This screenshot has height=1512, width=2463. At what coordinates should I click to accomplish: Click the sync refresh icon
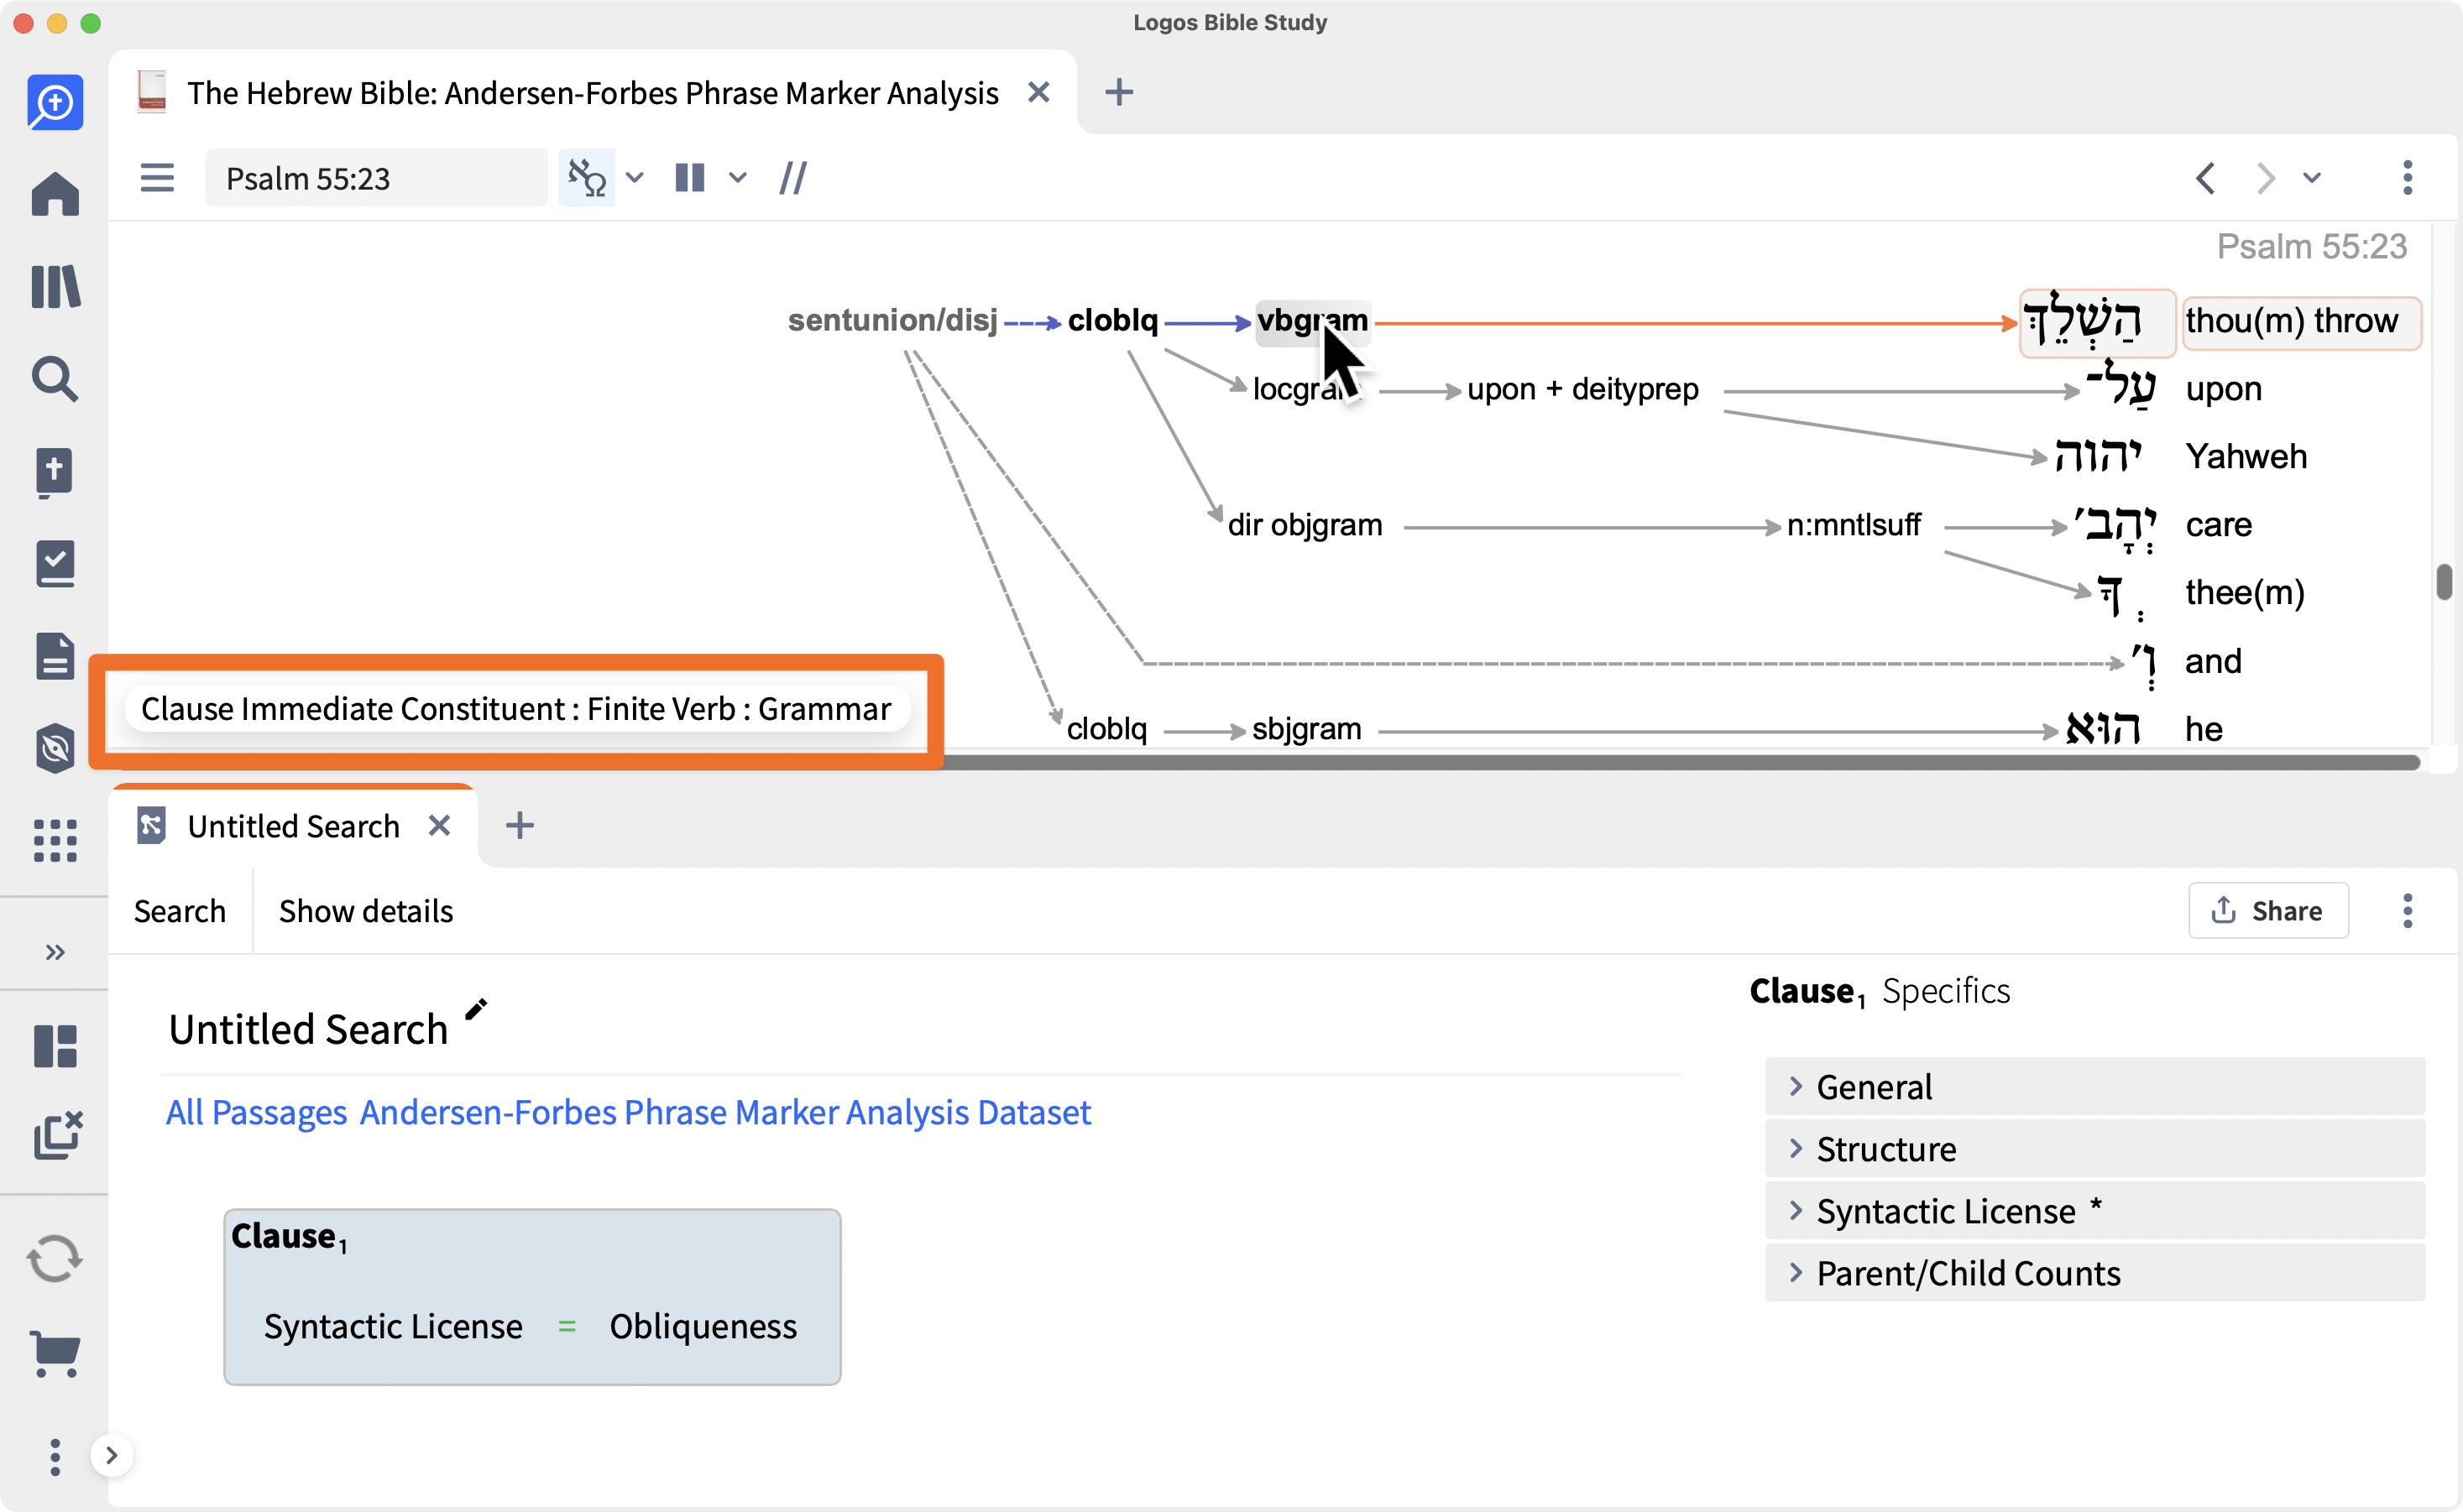(x=55, y=1259)
